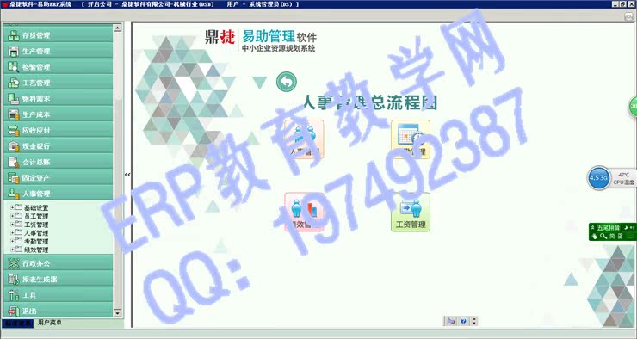Click the green back arrow icon
Screen dimensions: 637x339
tap(287, 82)
